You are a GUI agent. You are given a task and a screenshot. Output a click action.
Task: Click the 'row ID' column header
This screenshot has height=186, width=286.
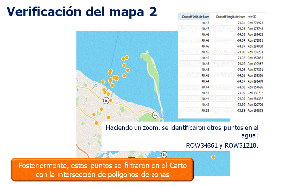click(x=252, y=17)
